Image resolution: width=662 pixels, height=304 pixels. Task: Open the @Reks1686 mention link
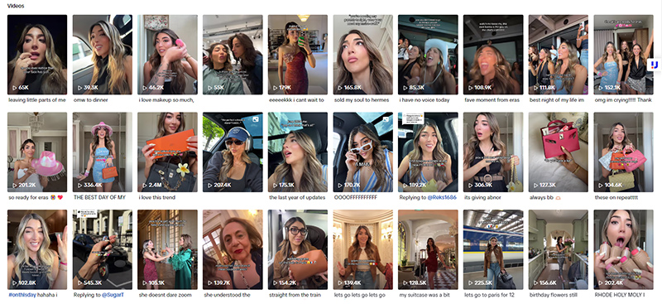point(441,197)
